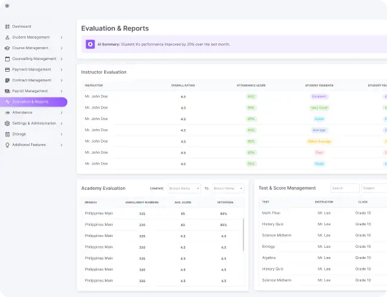Image resolution: width=387 pixels, height=297 pixels.
Task: Open the second Branch Name dropdown after TO
Action: [228, 189]
